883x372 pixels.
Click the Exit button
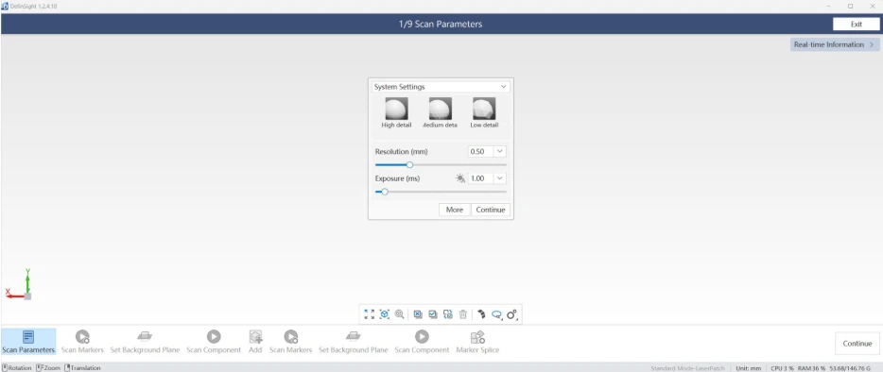(856, 25)
